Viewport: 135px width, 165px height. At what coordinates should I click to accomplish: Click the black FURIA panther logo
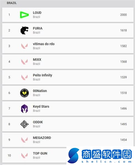[24, 31]
